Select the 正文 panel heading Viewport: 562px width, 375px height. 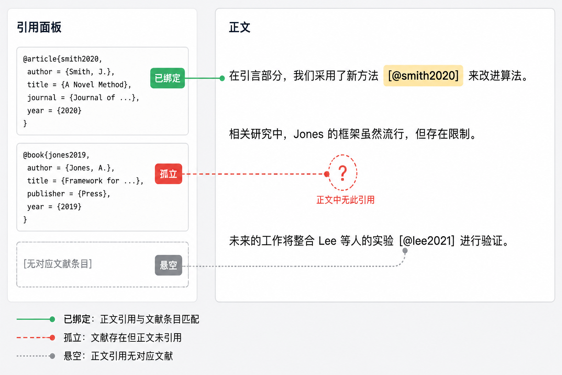pyautogui.click(x=240, y=27)
